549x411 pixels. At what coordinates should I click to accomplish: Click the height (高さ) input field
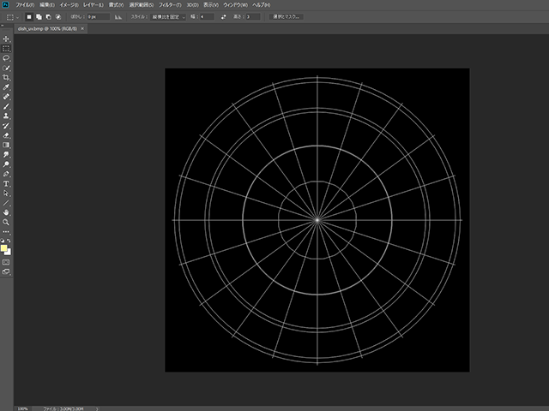[253, 17]
